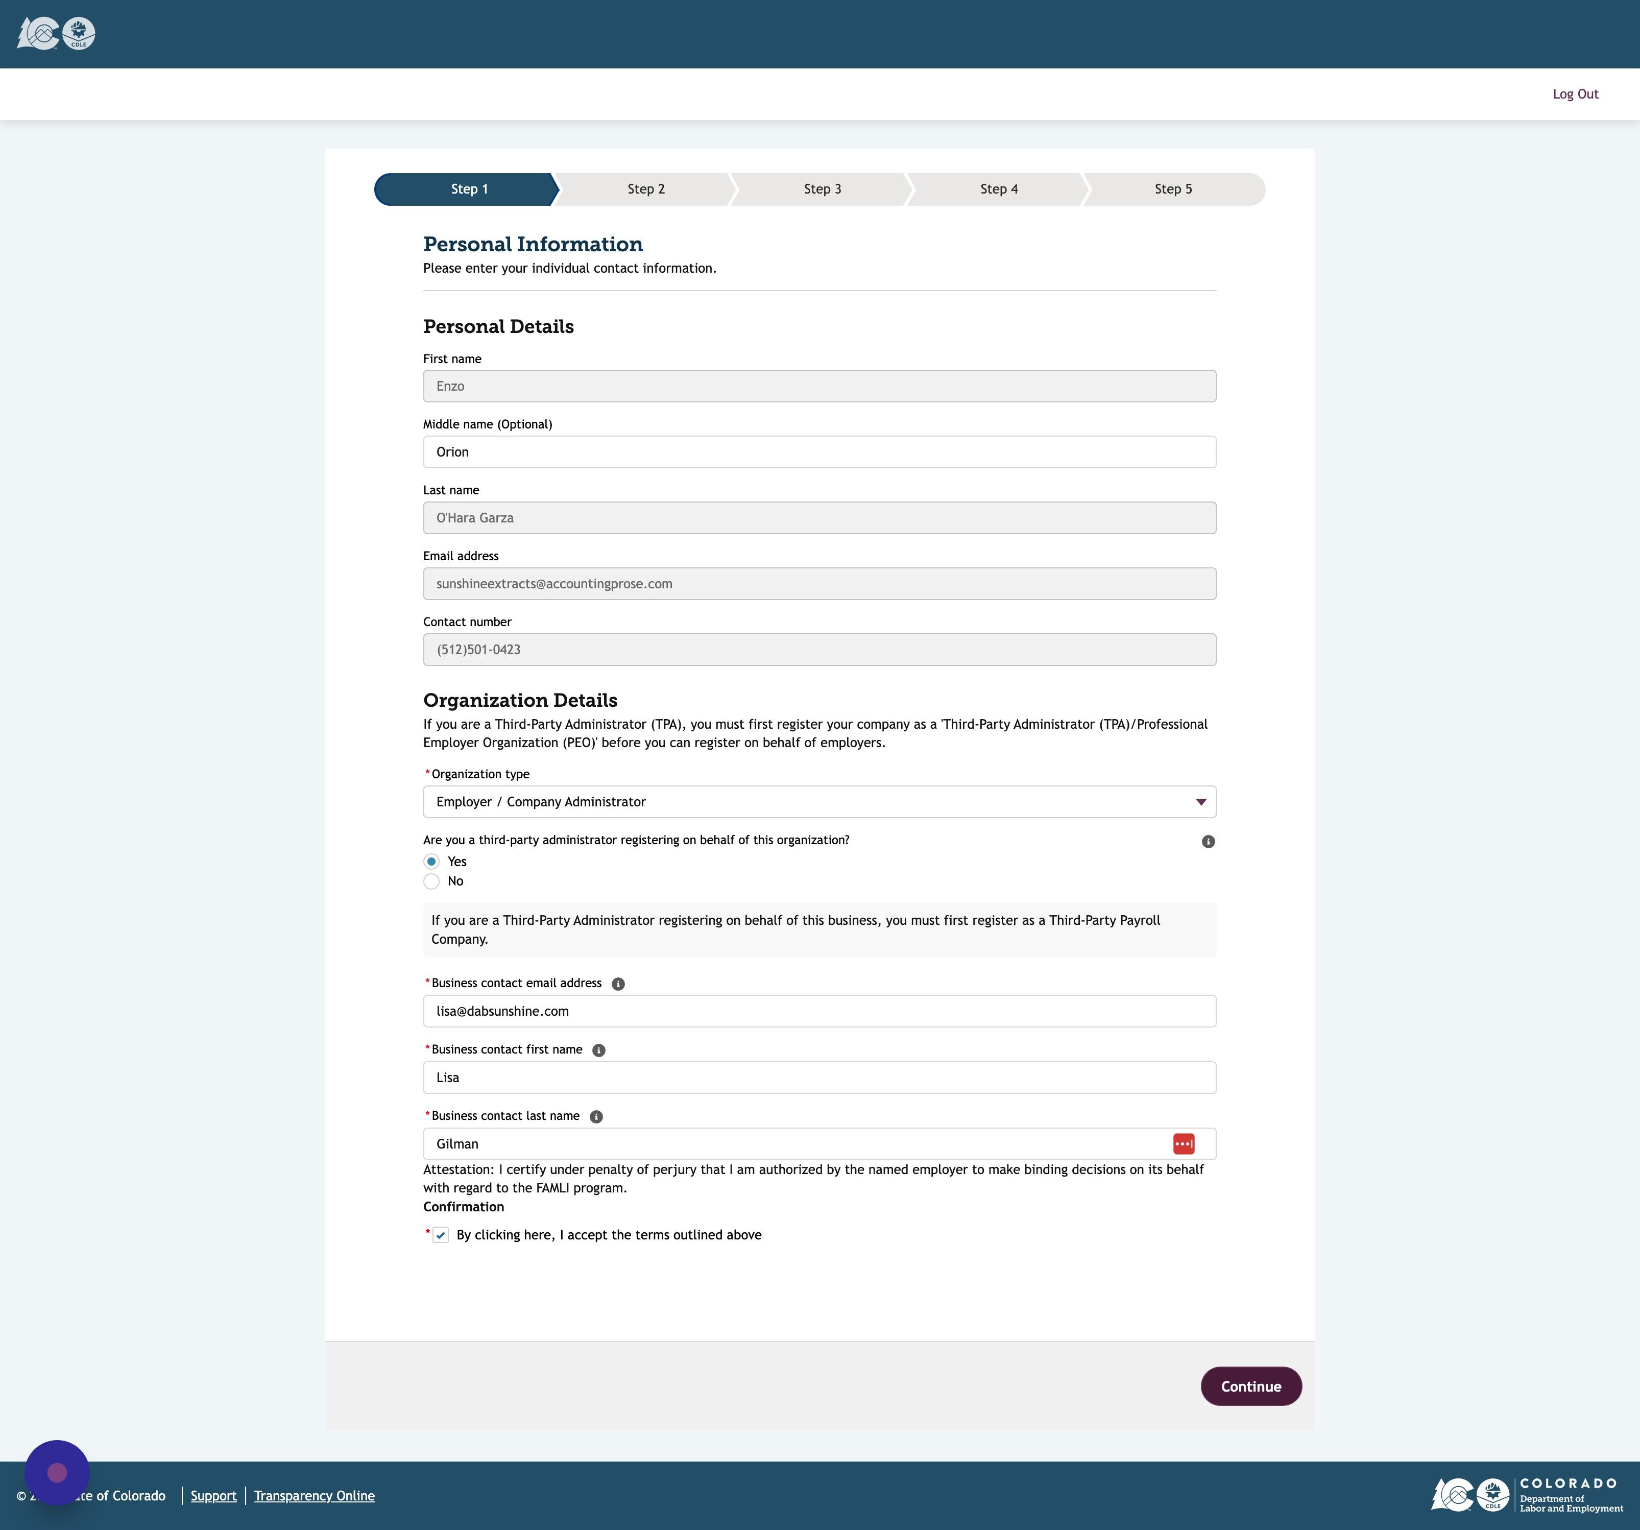
Task: Switch to the Step 2 tab
Action: tap(646, 189)
